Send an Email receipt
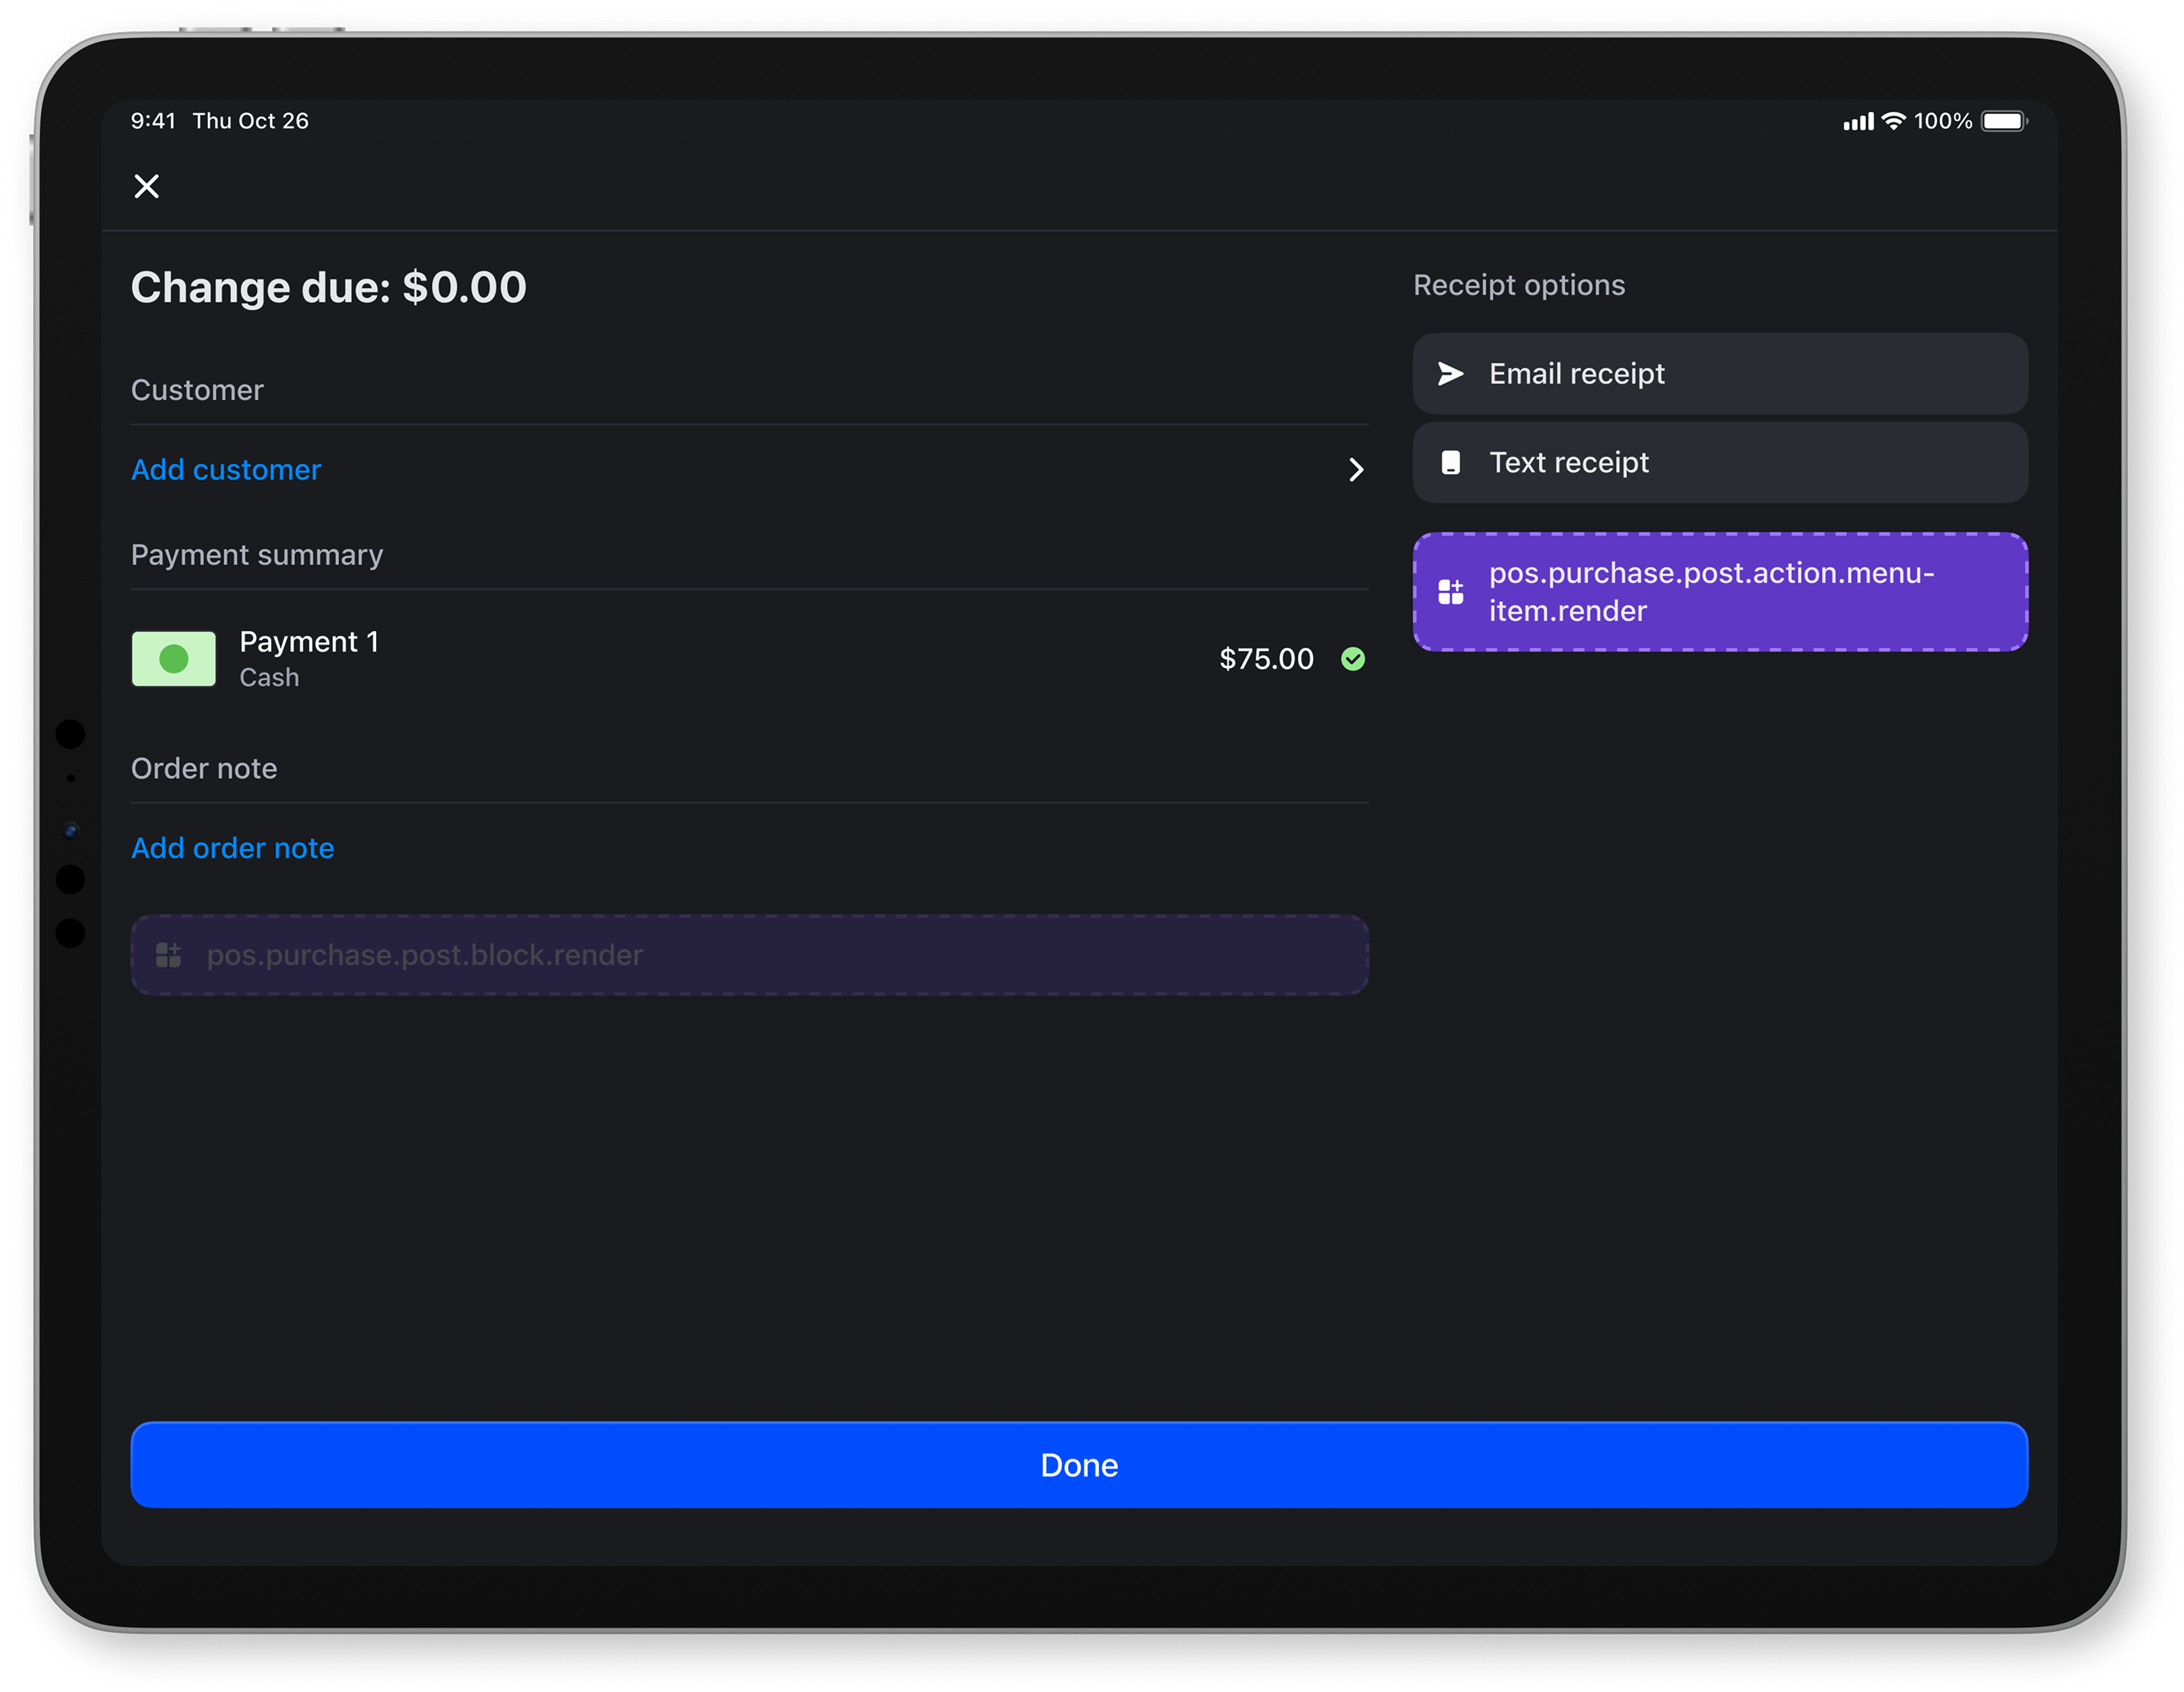This screenshot has width=2184, height=1692. pos(1720,374)
